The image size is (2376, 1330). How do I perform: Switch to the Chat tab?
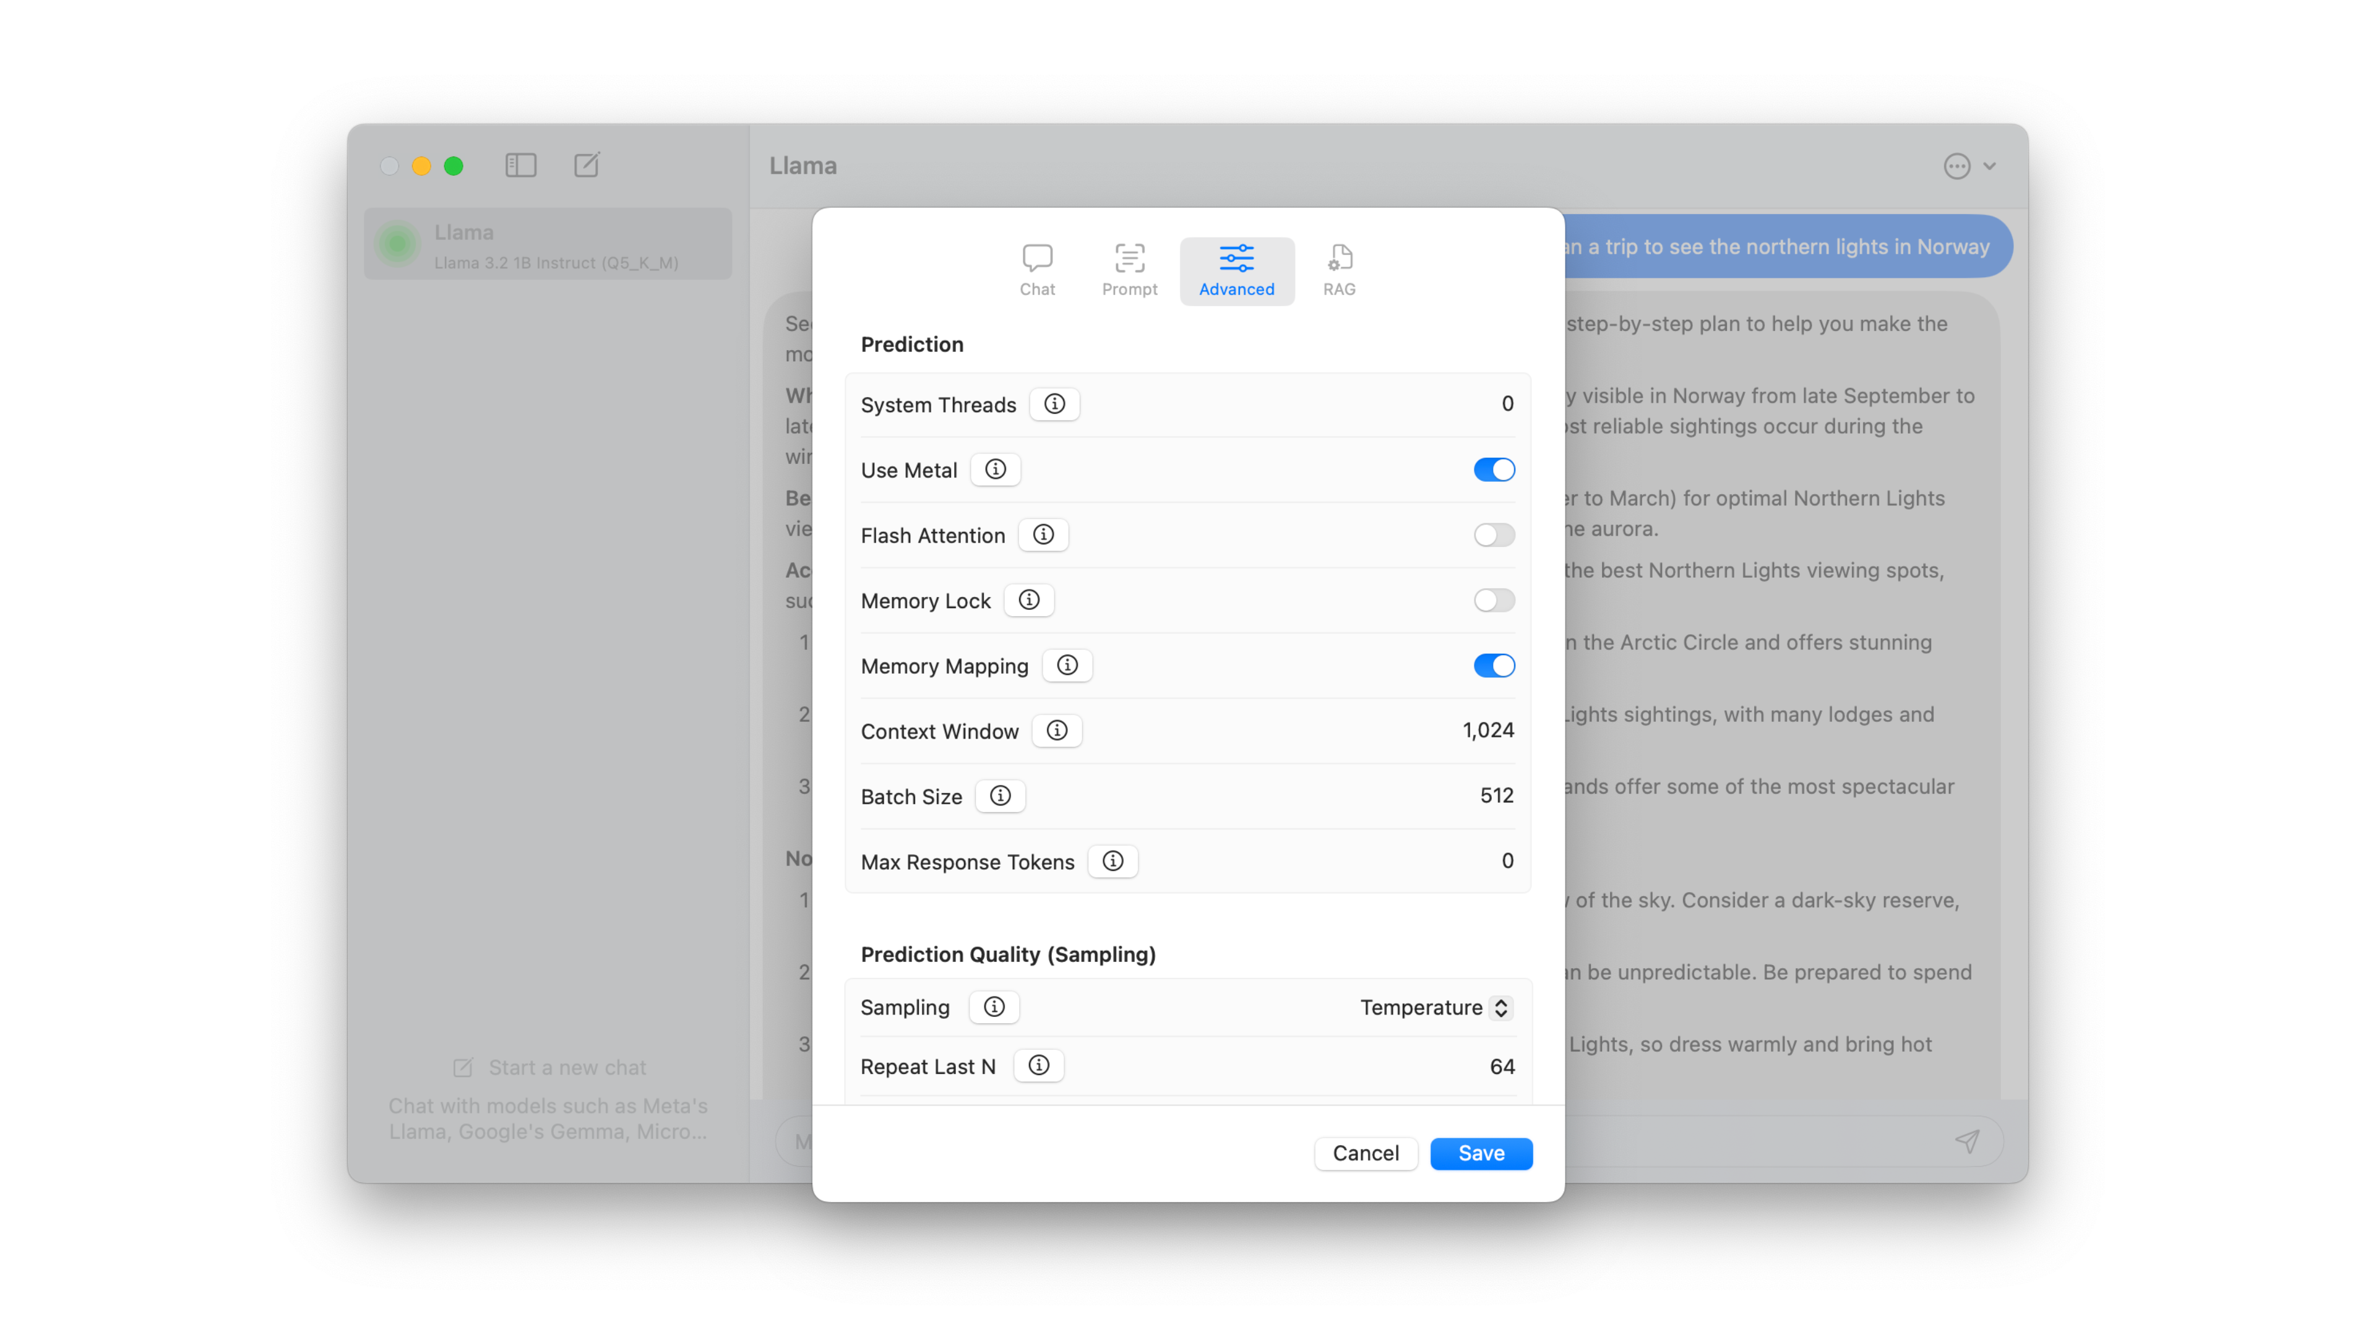1037,270
